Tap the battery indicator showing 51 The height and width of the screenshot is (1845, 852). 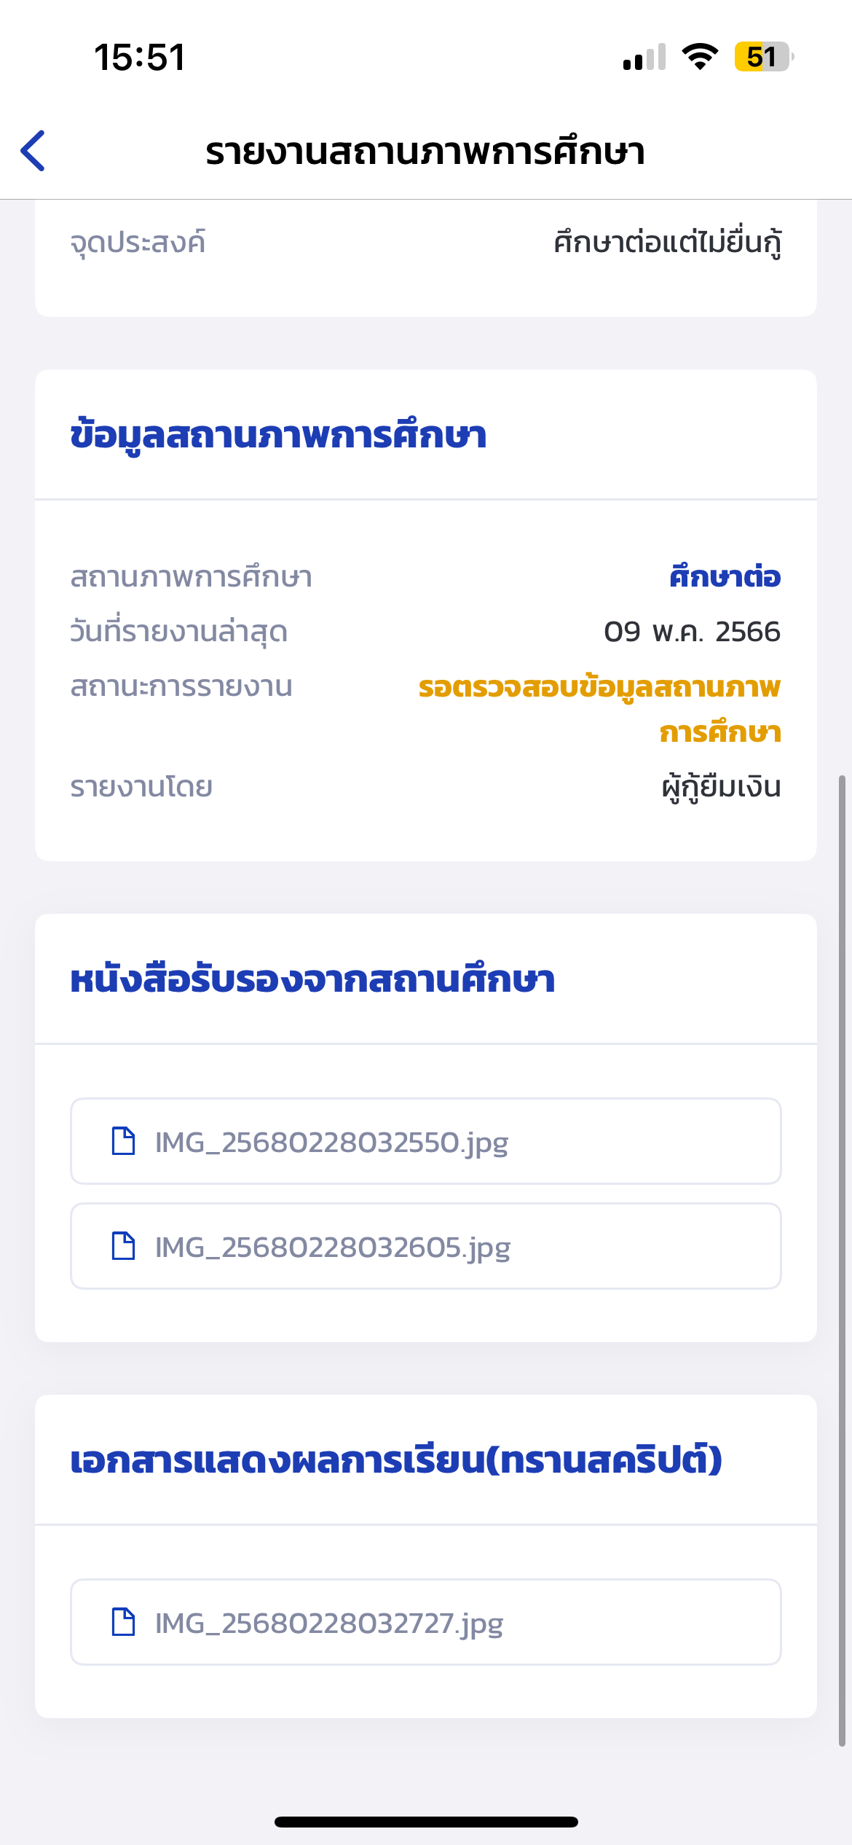764,57
